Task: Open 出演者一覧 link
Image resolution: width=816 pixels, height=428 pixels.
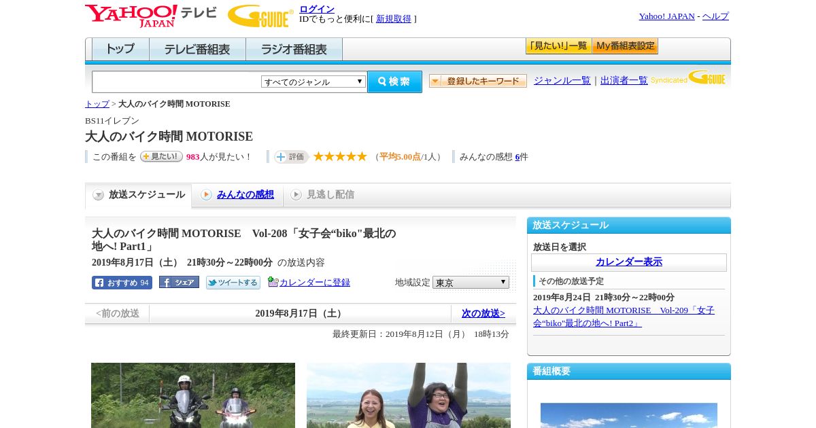Action: pos(624,80)
